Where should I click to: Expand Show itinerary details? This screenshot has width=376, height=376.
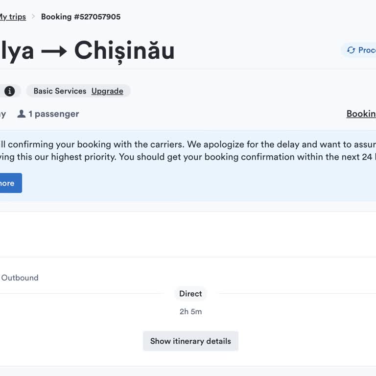pos(190,341)
